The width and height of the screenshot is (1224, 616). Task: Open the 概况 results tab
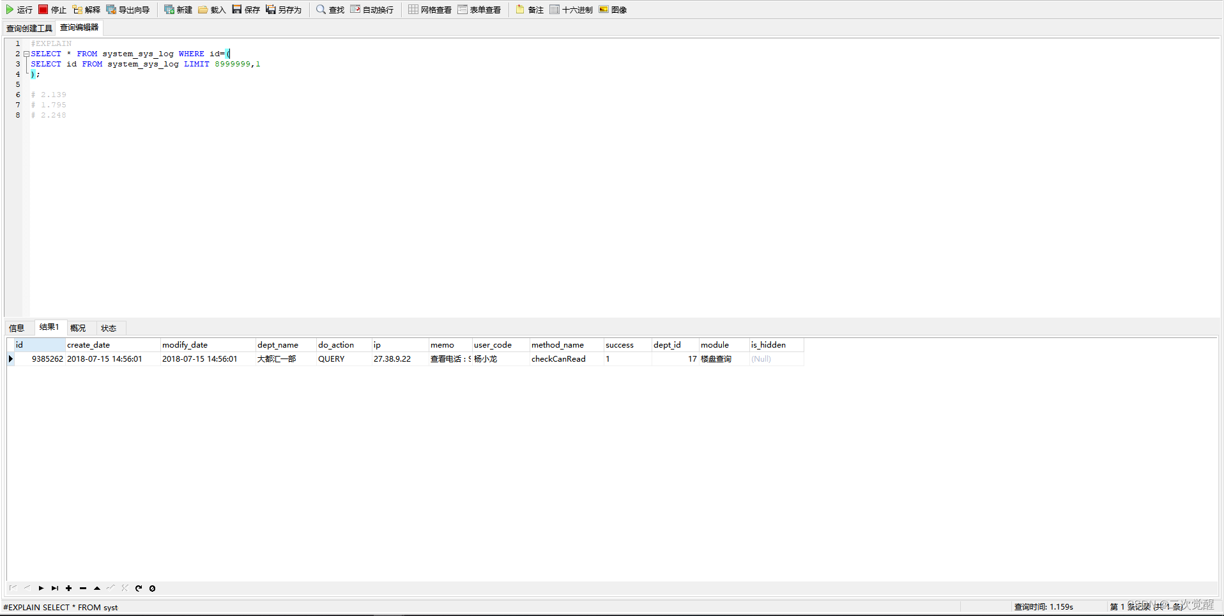click(78, 328)
